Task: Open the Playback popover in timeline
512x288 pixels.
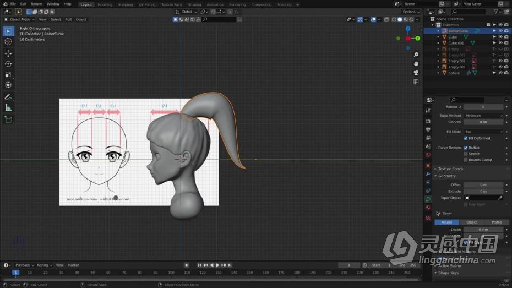Action: click(x=24, y=265)
